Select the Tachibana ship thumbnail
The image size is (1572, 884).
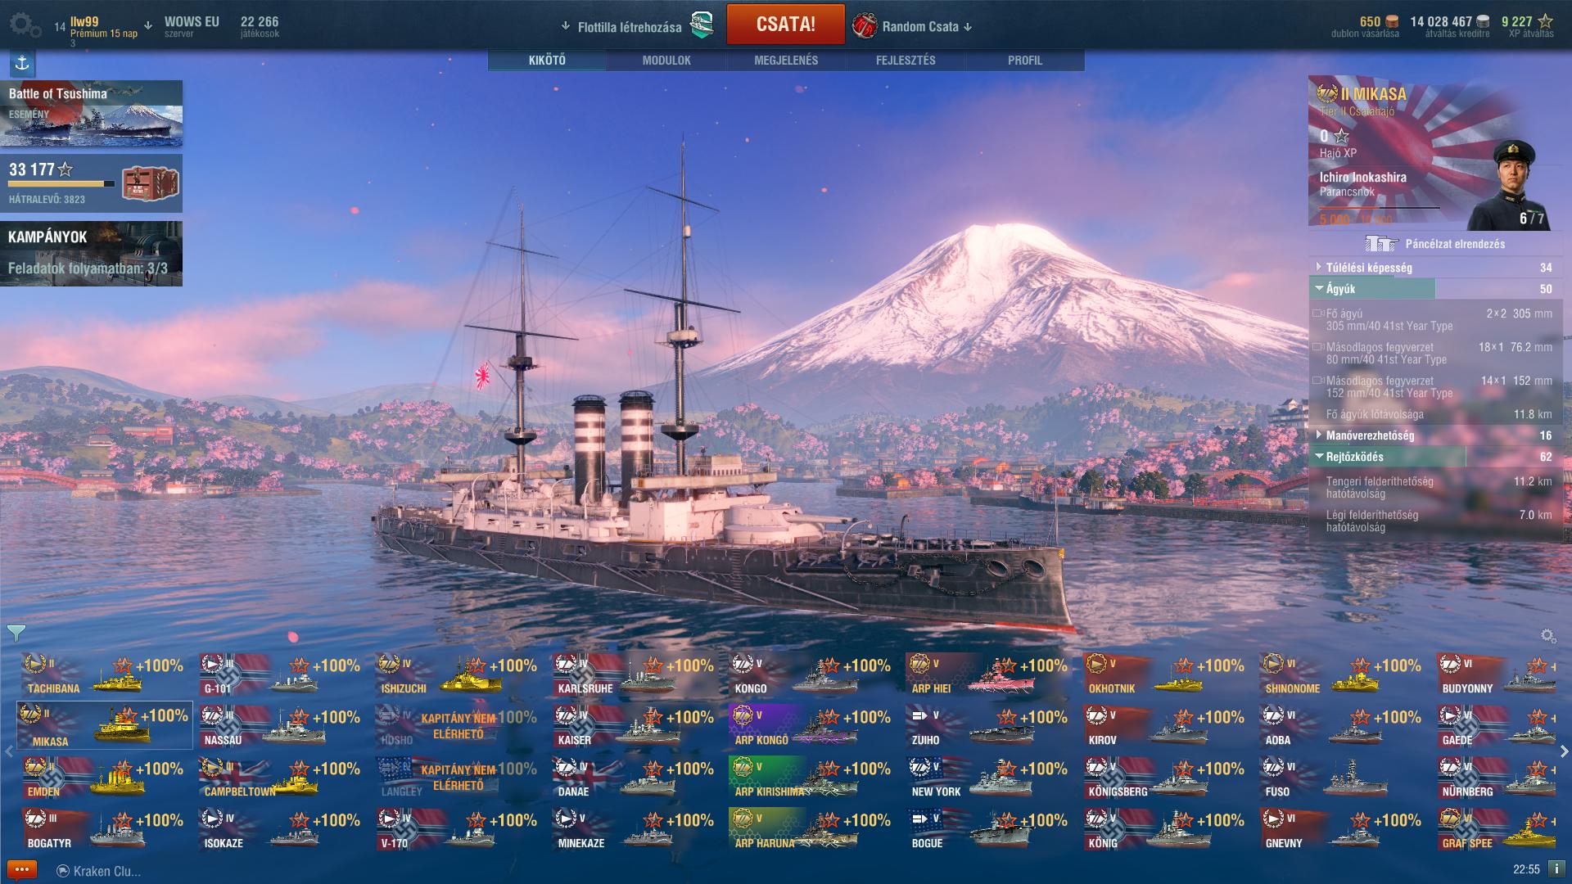pyautogui.click(x=105, y=674)
